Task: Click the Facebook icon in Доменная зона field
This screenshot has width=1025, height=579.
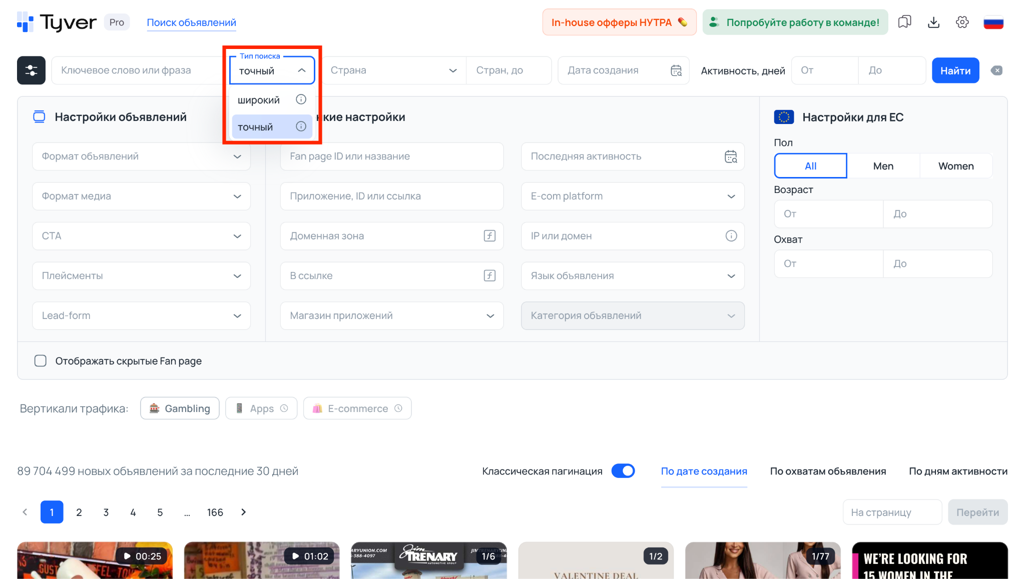Action: coord(489,236)
